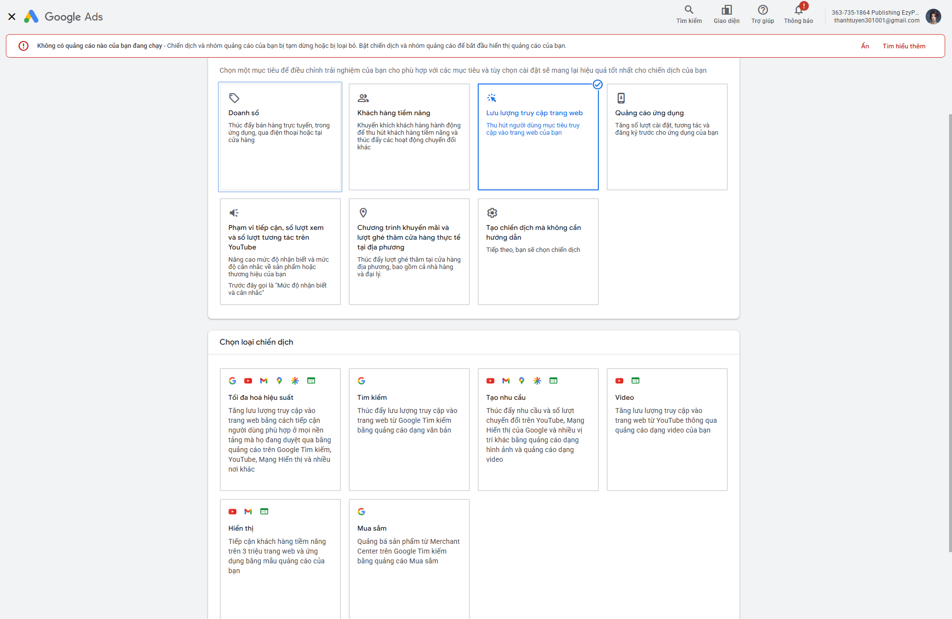Screen dimensions: 952x619
Task: Click the people icon on Khách hàng tiềm năng
Action: pyautogui.click(x=363, y=98)
